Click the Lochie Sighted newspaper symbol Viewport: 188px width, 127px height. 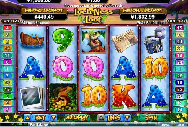tap(124, 41)
